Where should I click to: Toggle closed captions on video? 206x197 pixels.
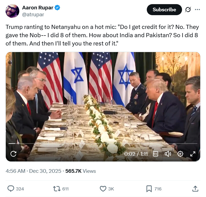(x=155, y=154)
